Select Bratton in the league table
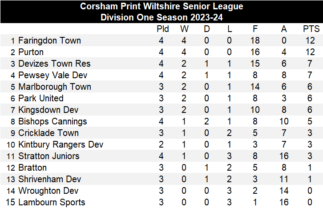The image size is (323, 208). [x=32, y=168]
